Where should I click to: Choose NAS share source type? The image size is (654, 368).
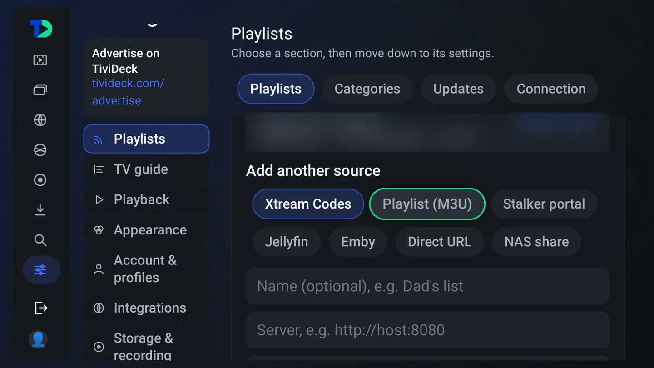[x=536, y=242]
